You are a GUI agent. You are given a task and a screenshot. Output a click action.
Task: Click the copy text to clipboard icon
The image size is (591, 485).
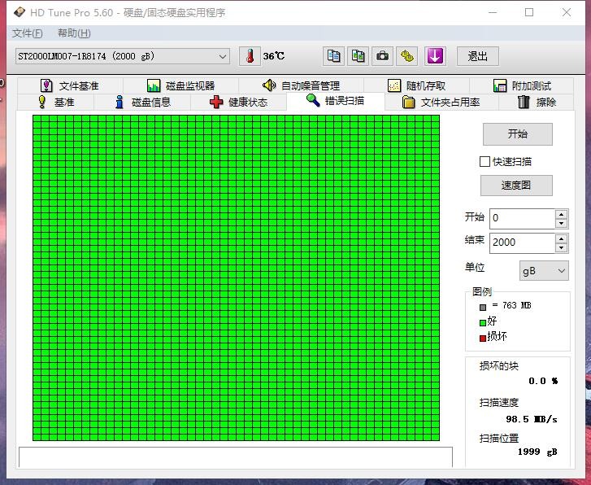coord(333,56)
